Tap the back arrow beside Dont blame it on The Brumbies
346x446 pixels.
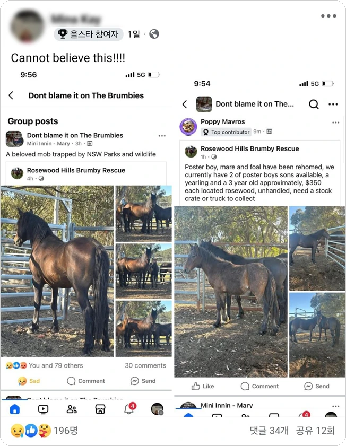click(x=11, y=95)
